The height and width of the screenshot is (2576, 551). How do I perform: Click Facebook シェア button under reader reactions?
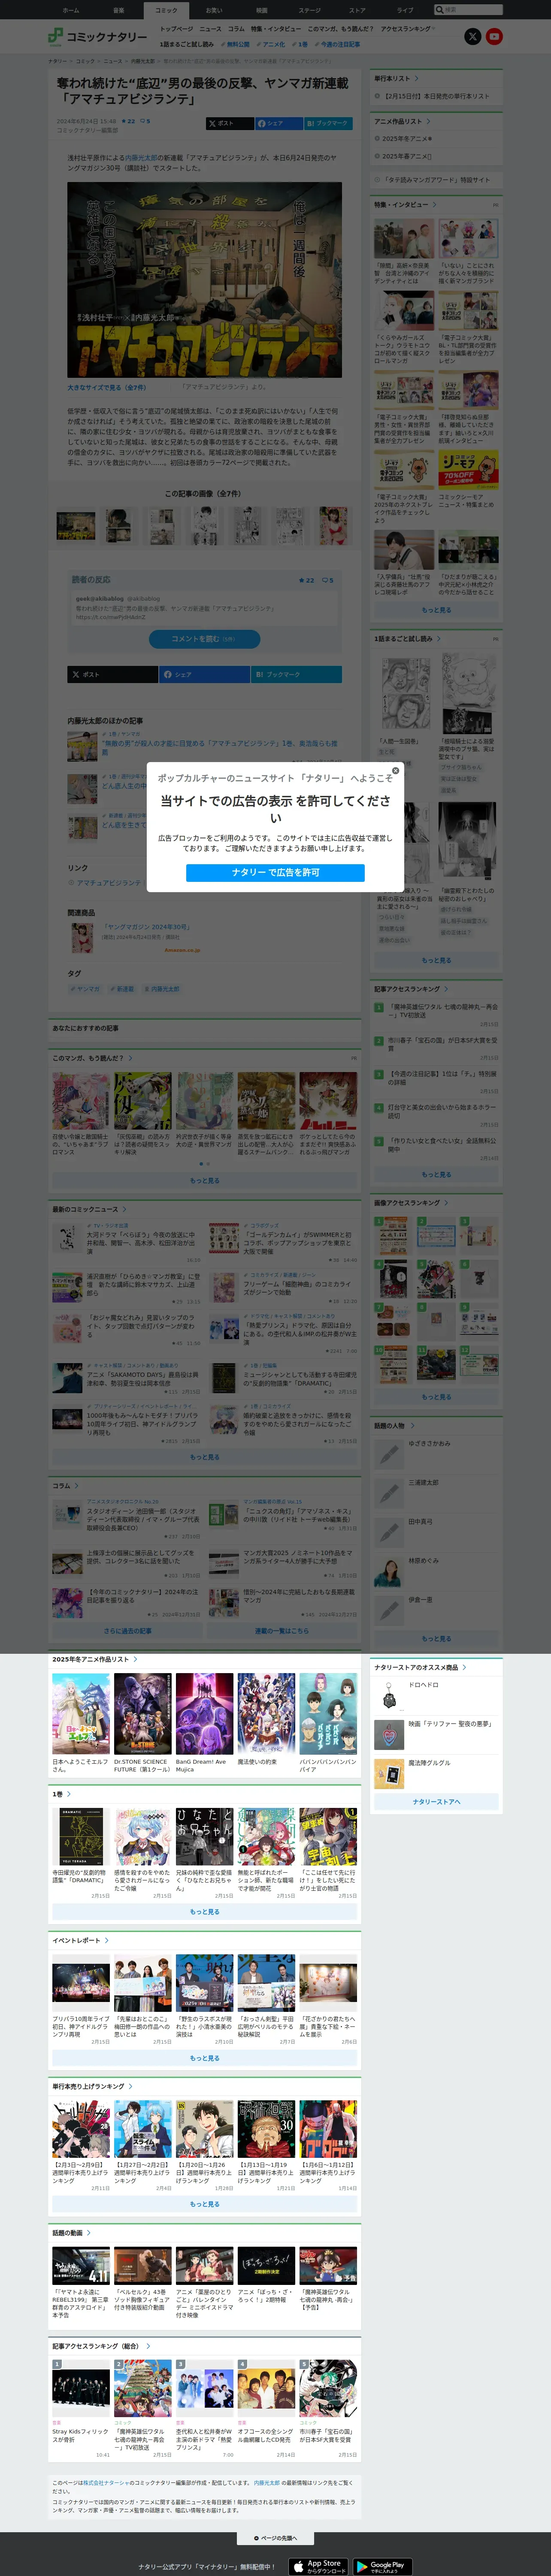point(204,674)
